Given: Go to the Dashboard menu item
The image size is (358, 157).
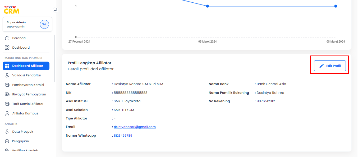Looking at the screenshot, I should [26, 48].
